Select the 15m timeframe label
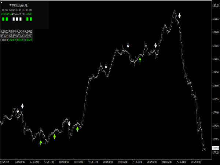The height and width of the screenshot is (165, 220). pyautogui.click(x=10, y=10)
